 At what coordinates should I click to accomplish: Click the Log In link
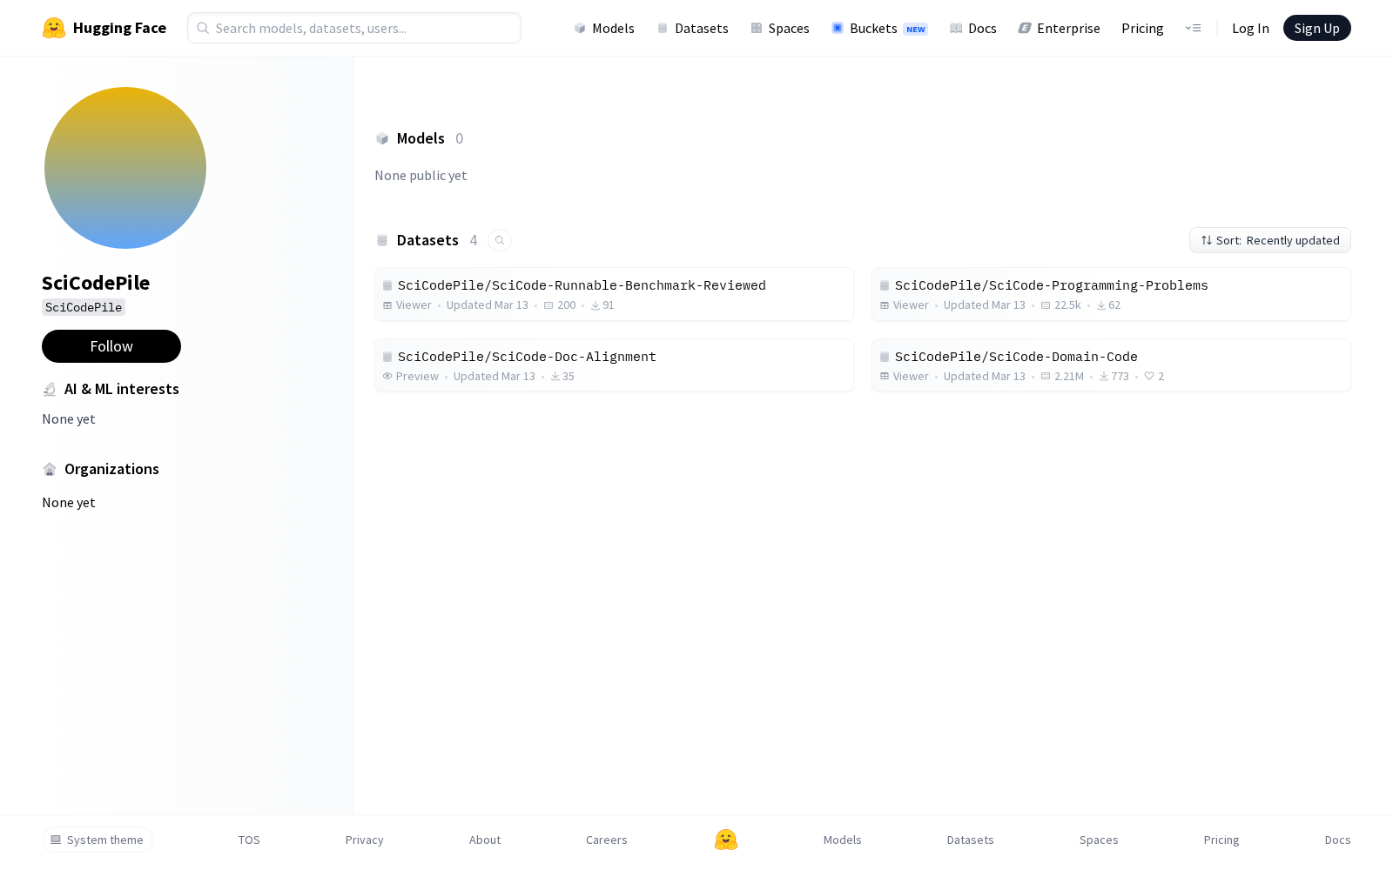pos(1250,29)
